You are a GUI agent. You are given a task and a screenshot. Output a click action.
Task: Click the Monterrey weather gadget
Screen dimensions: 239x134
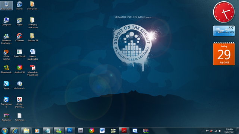coord(224,31)
